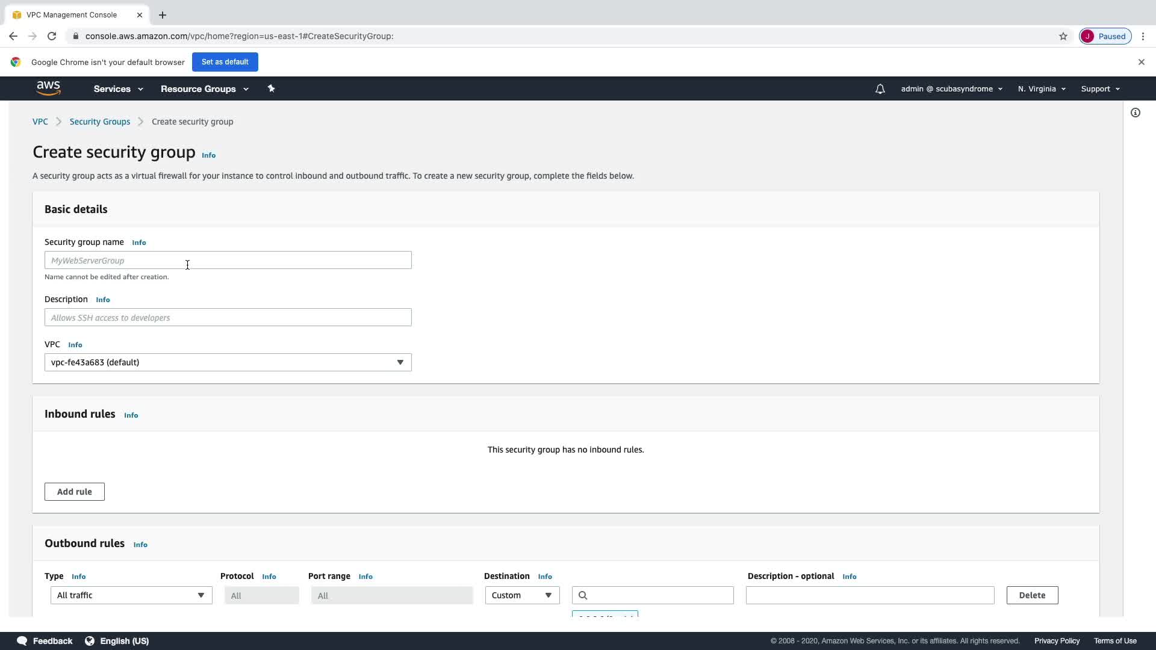Click the Feedback speech bubble icon
This screenshot has width=1156, height=650.
click(22, 641)
